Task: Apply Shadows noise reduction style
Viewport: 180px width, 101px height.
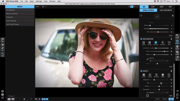Action: (163, 43)
